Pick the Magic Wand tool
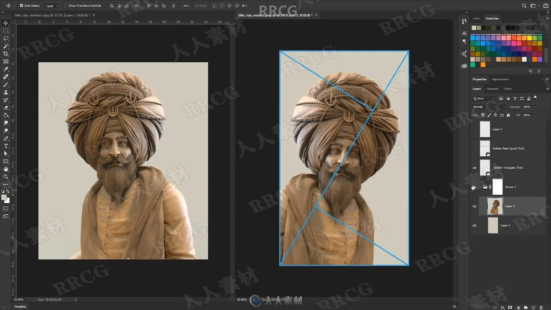This screenshot has width=551, height=310. 6,46
